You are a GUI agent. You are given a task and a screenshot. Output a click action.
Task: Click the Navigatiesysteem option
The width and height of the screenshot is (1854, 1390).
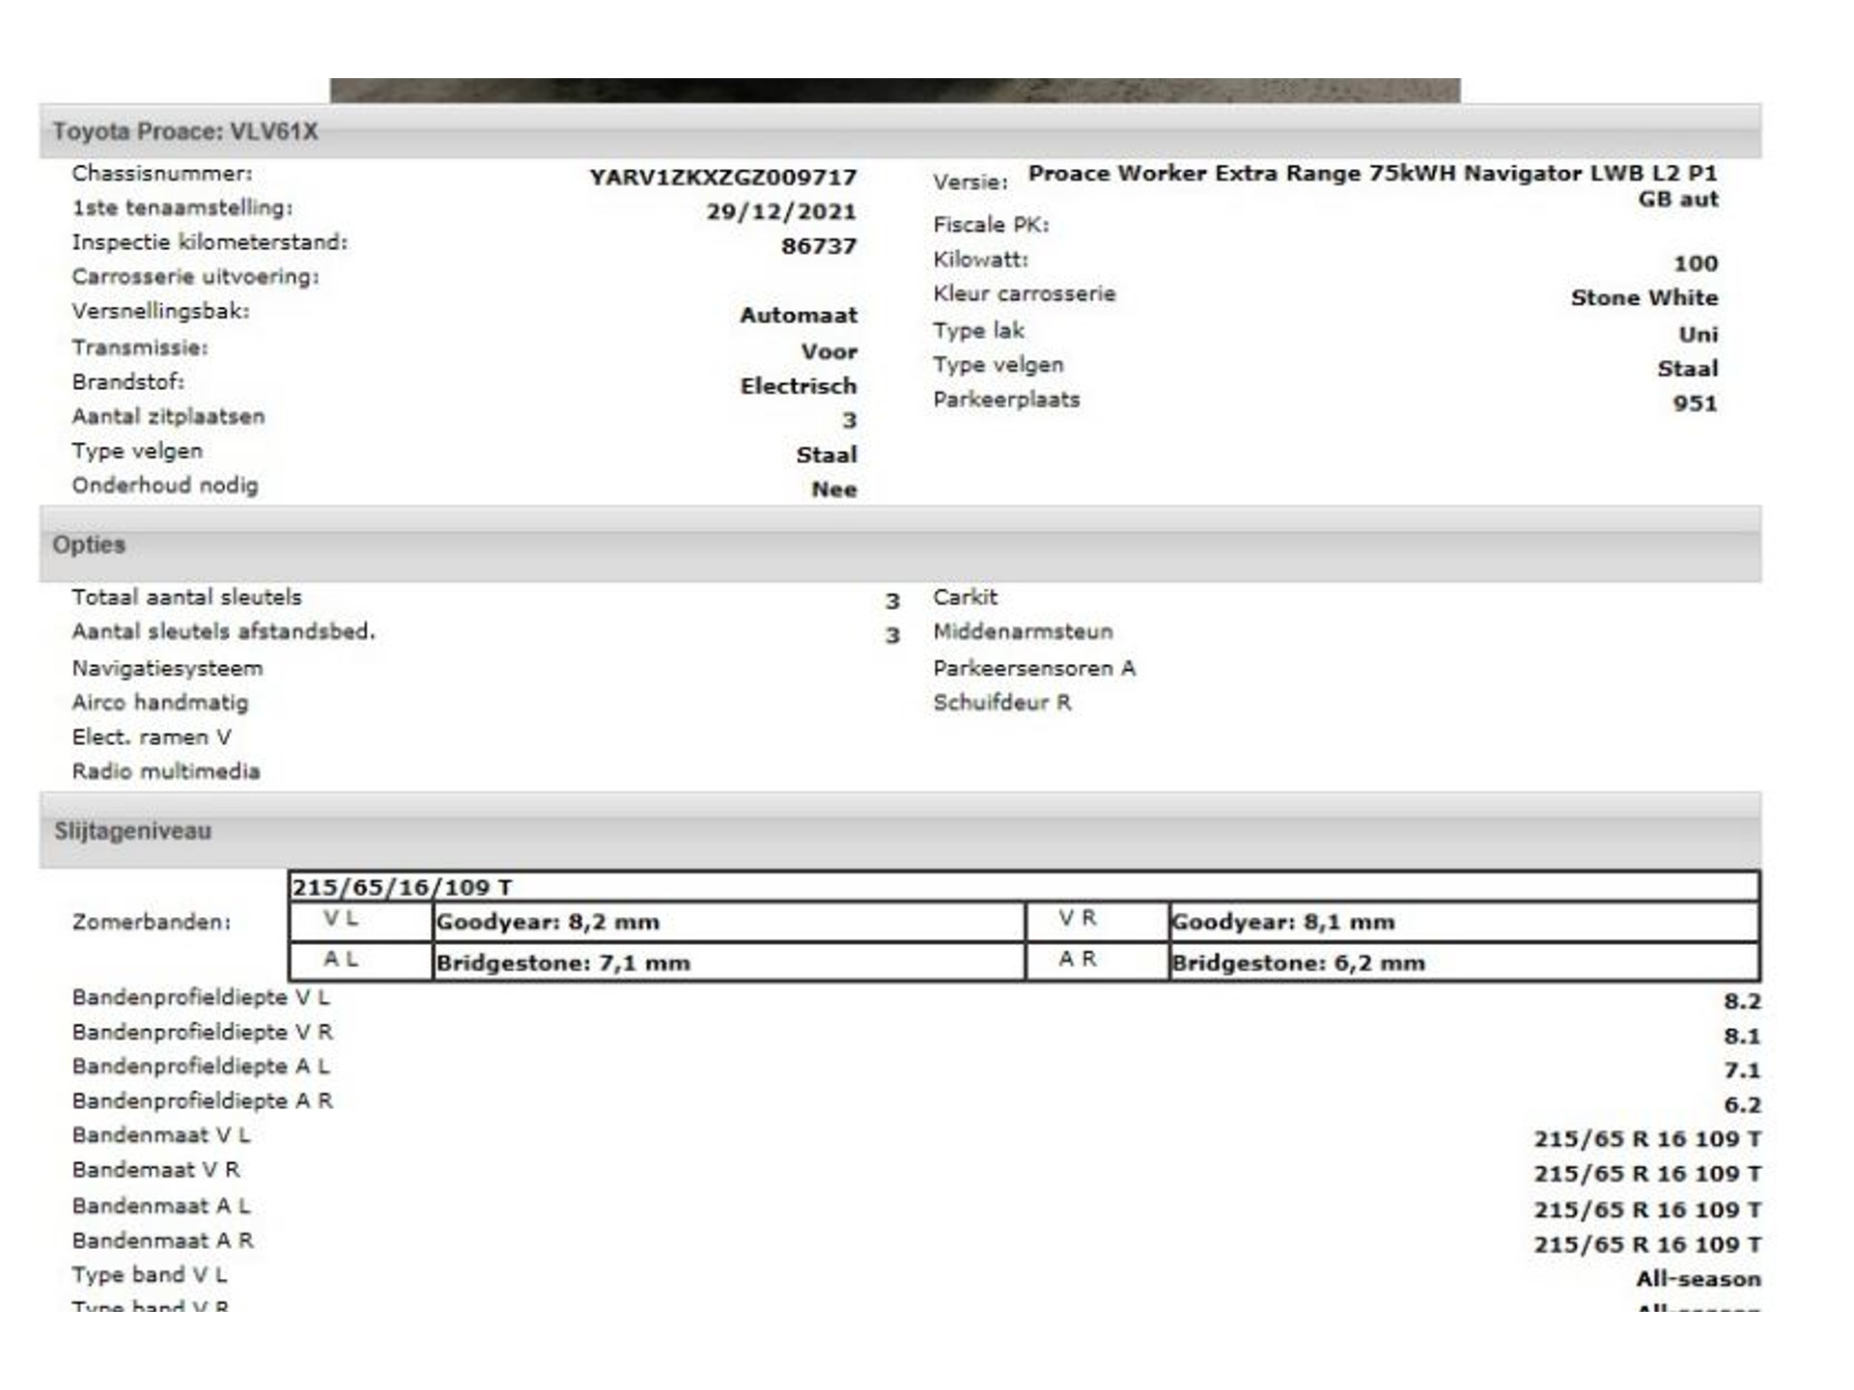[x=167, y=669]
